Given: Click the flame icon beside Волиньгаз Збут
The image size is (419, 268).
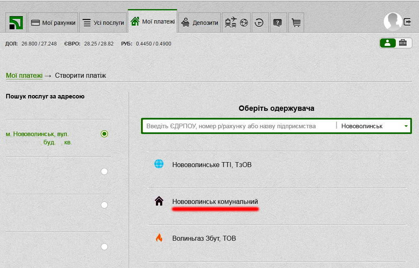Looking at the screenshot, I should click(159, 238).
